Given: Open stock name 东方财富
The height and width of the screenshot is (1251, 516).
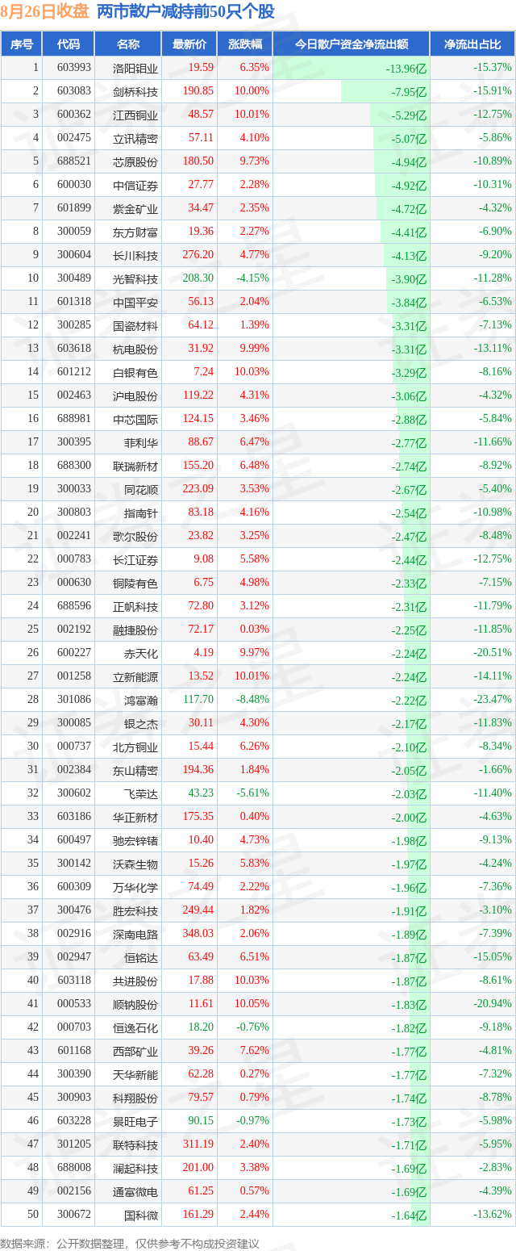Looking at the screenshot, I should [135, 232].
